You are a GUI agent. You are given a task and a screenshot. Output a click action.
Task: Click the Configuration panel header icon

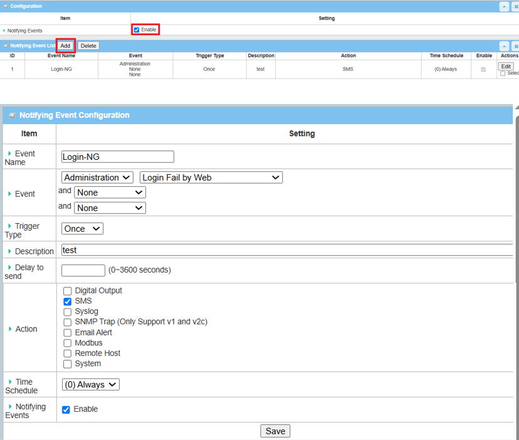pos(6,6)
